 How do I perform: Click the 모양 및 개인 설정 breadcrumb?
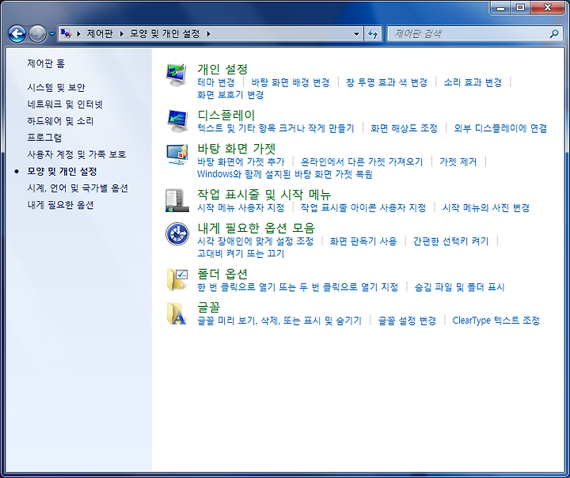coord(165,34)
